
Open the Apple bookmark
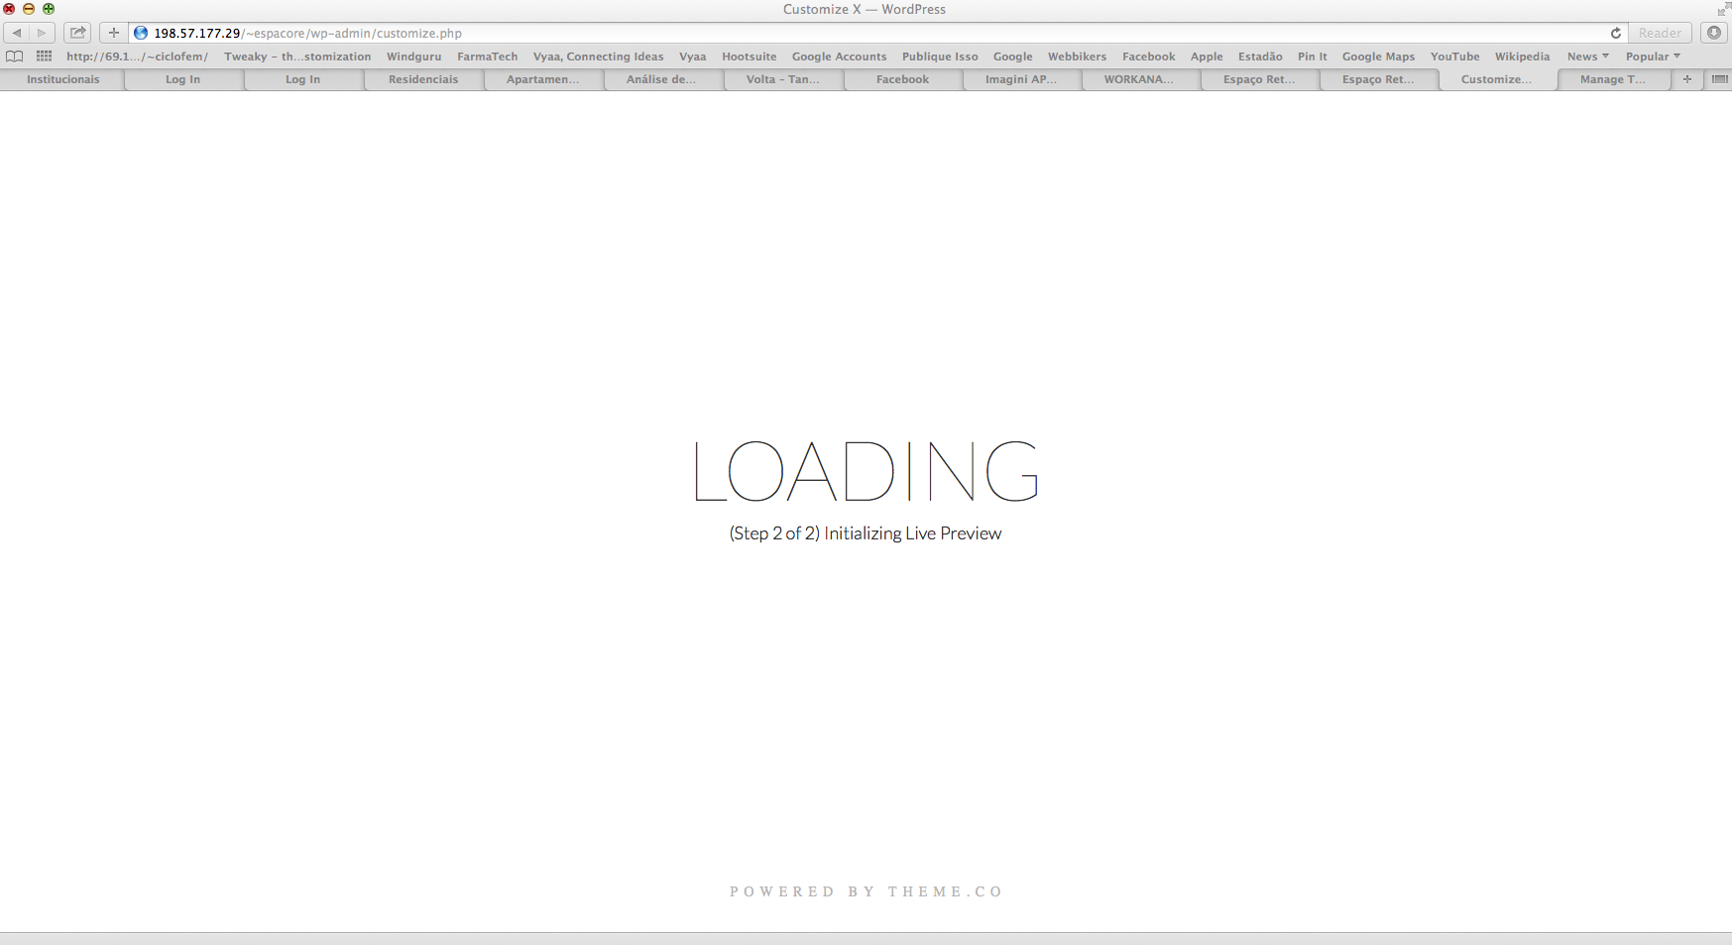click(1207, 57)
